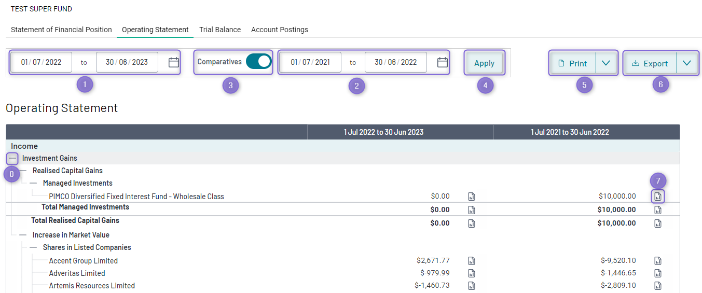702x293 pixels.
Task: Expand the Print options dropdown arrow
Action: 606,63
